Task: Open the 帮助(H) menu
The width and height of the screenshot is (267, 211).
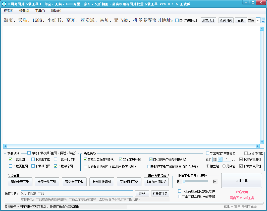Action: pos(56,11)
